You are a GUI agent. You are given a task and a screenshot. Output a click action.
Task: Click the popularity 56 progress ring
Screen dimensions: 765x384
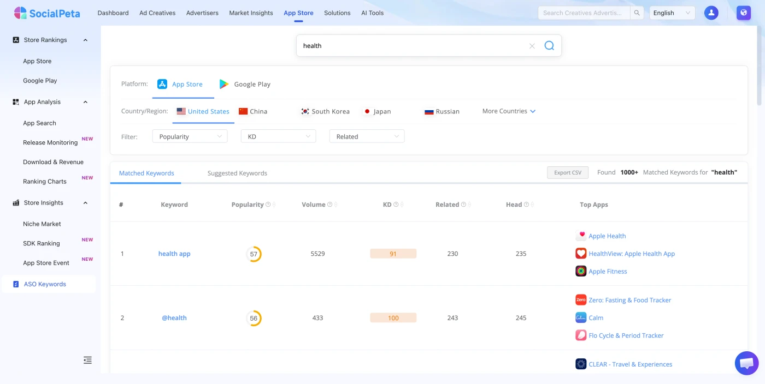pyautogui.click(x=254, y=318)
